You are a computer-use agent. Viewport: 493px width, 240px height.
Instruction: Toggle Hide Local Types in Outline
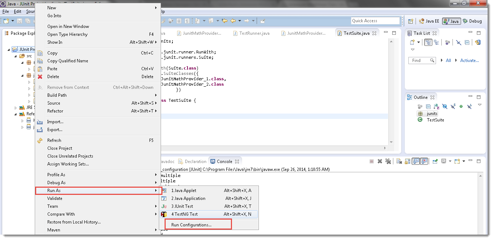coord(469,106)
